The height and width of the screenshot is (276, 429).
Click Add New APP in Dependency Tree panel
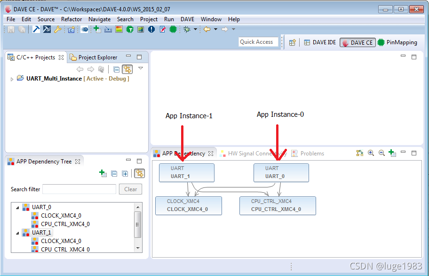pyautogui.click(x=103, y=174)
